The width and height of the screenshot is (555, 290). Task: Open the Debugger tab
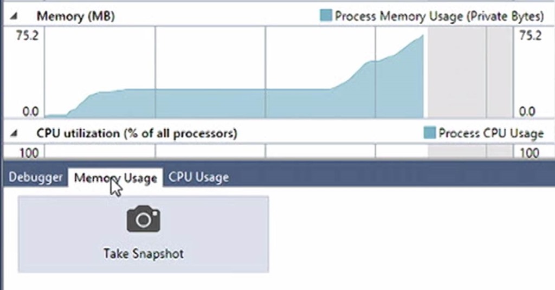pyautogui.click(x=35, y=177)
